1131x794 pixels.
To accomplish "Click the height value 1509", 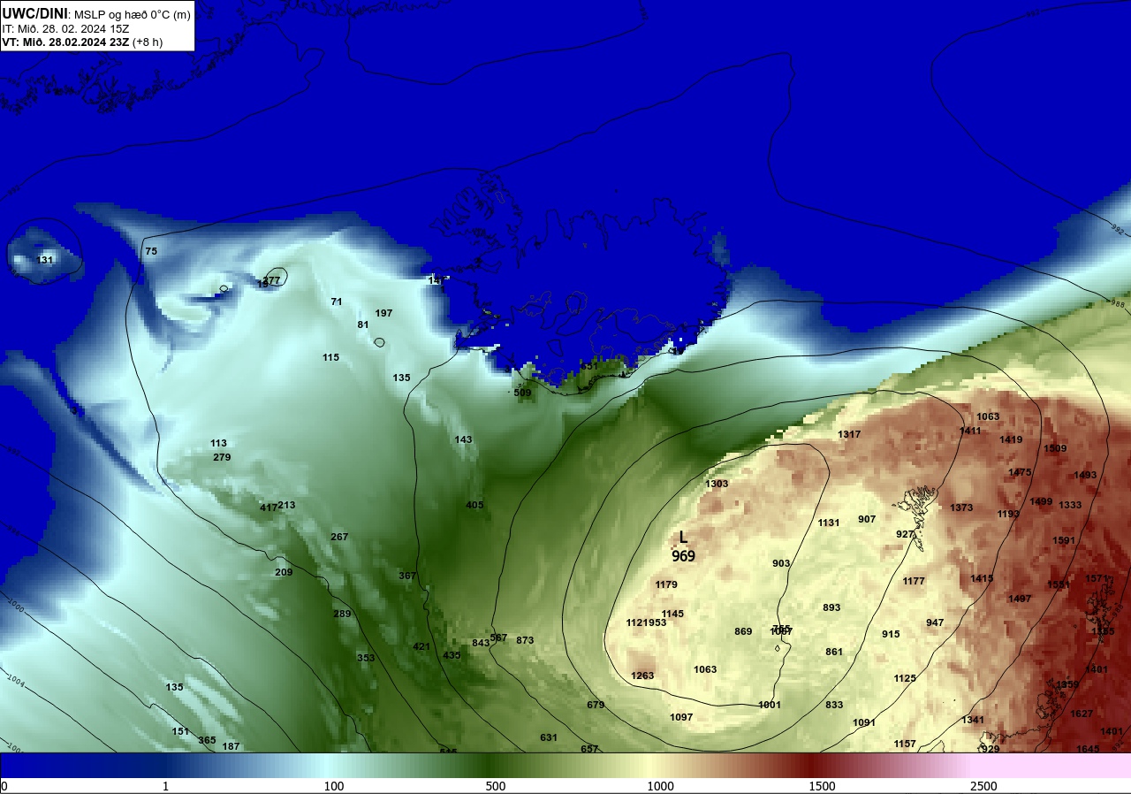I will point(1055,448).
